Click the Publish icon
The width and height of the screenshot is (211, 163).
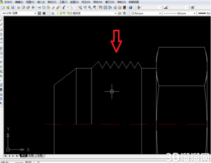click(x=28, y=7)
